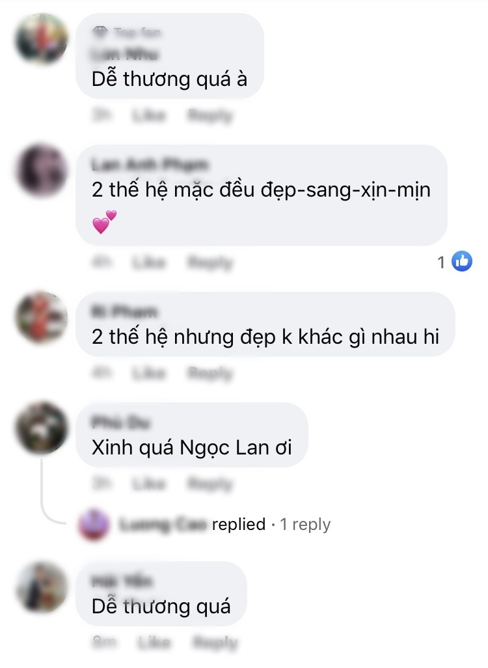488x668 pixels.
Task: Open the avatar next to the 'khác gì nhau hi' comment
Action: 41,317
